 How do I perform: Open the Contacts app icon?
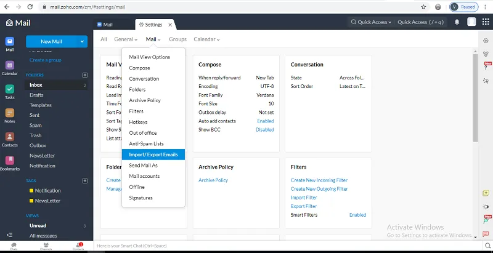click(10, 140)
